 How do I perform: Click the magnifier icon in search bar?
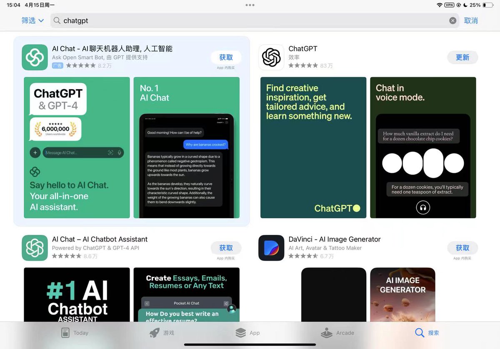pos(57,20)
